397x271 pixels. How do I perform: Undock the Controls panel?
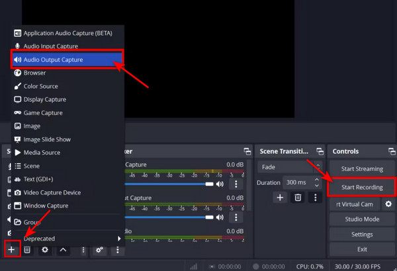[392, 151]
